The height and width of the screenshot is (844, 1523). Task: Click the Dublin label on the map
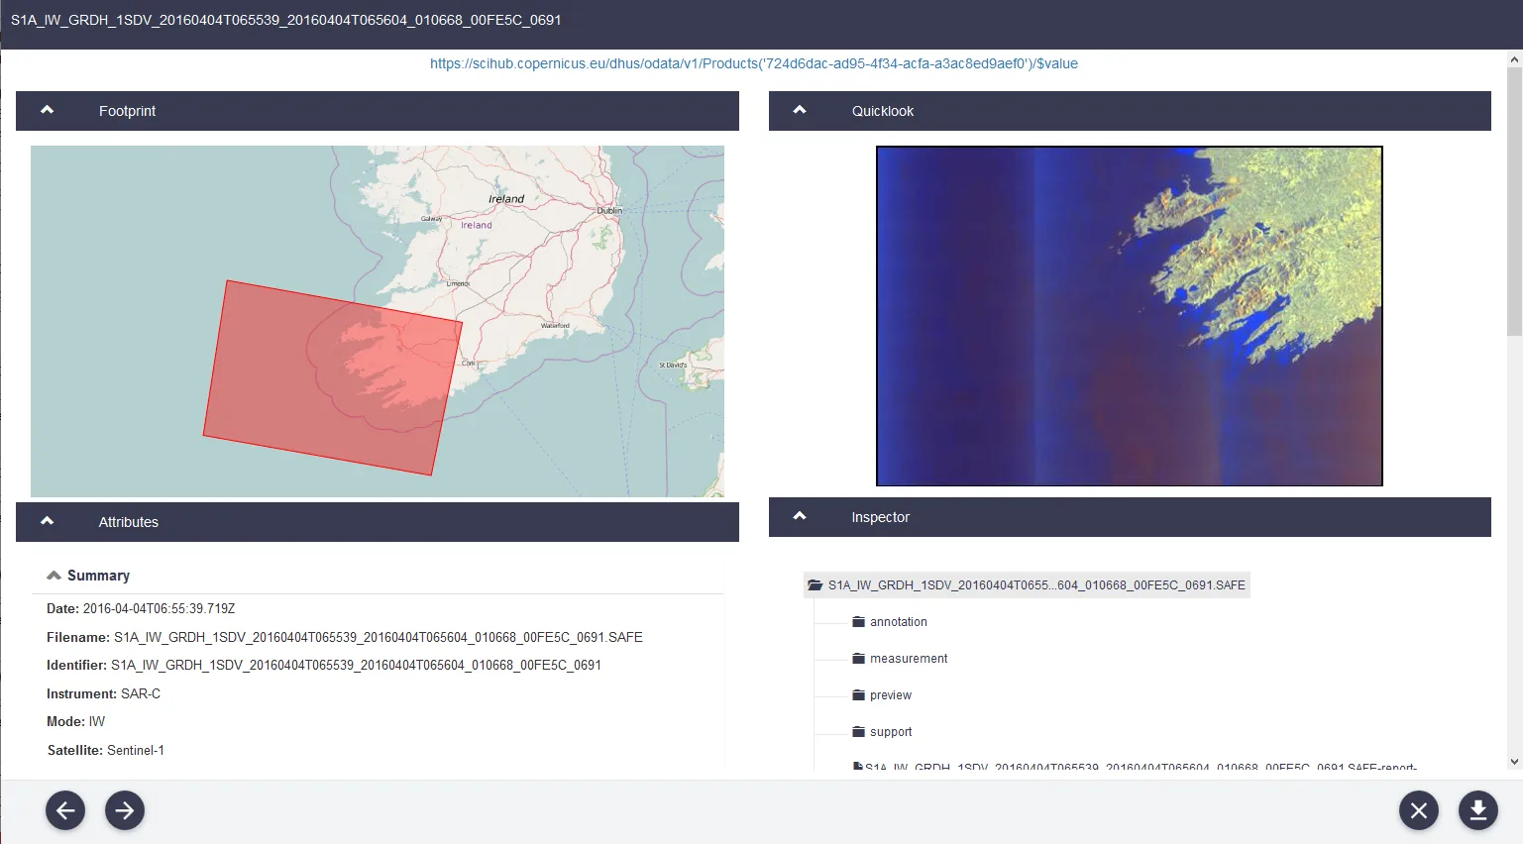pyautogui.click(x=609, y=211)
